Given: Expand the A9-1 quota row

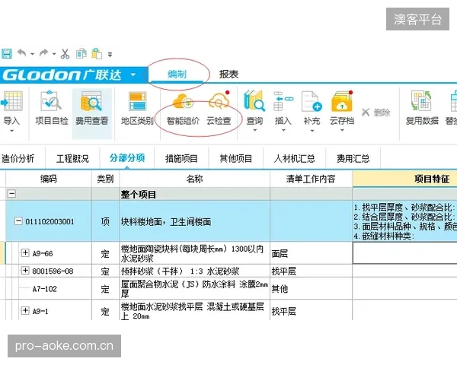Looking at the screenshot, I should pyautogui.click(x=25, y=310).
